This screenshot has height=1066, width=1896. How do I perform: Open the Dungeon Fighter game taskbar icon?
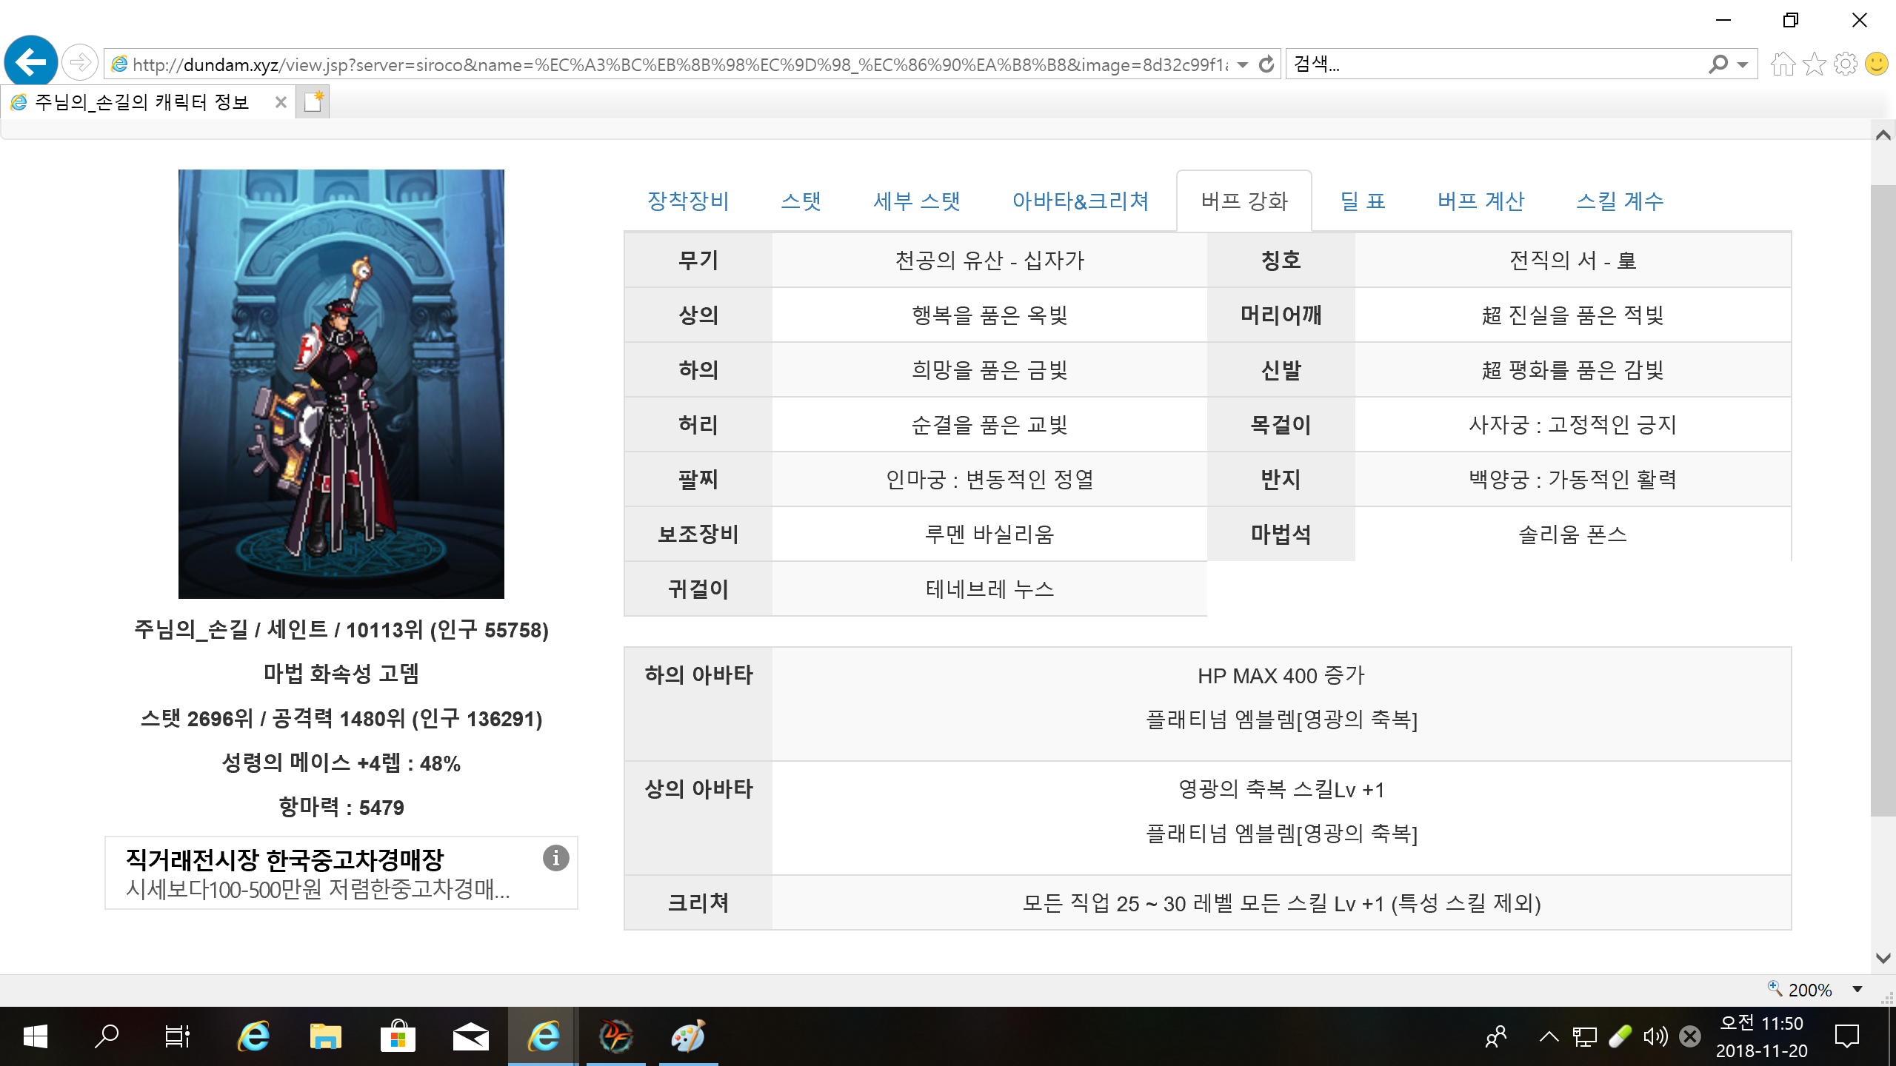tap(615, 1036)
